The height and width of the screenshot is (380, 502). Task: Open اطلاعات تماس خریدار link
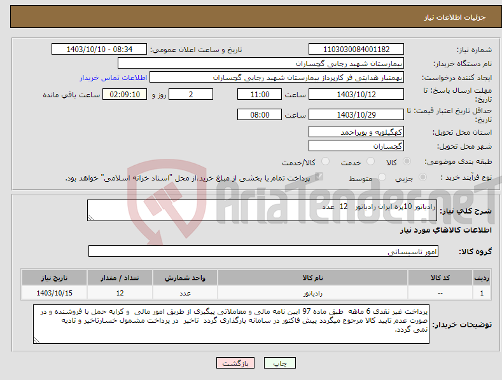[113, 78]
